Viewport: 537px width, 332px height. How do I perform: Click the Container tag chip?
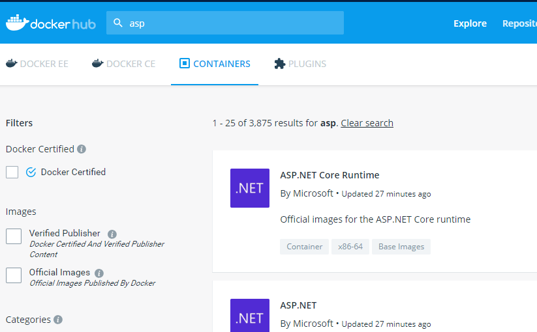pyautogui.click(x=304, y=247)
